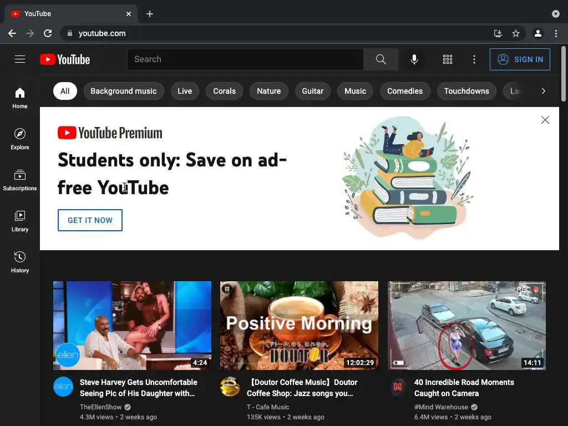Click '6.4M views • 2 weeks ago' text
568x426 pixels.
(x=453, y=417)
